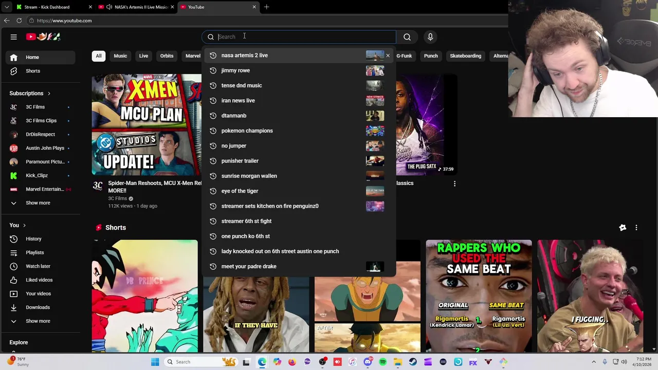Open Playlists in the sidebar
This screenshot has height=370, width=658.
click(41, 252)
